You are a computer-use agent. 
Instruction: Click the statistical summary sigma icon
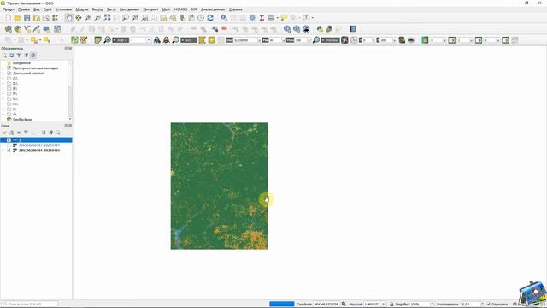click(262, 18)
